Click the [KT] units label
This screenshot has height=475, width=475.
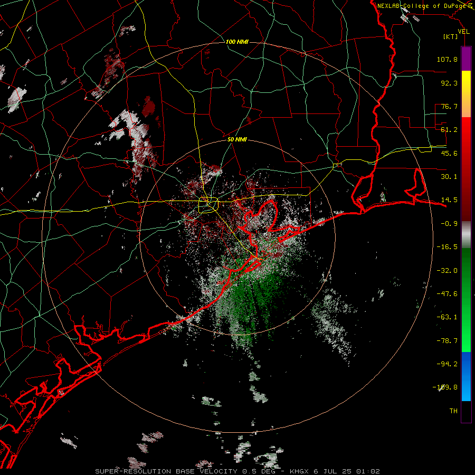451,36
